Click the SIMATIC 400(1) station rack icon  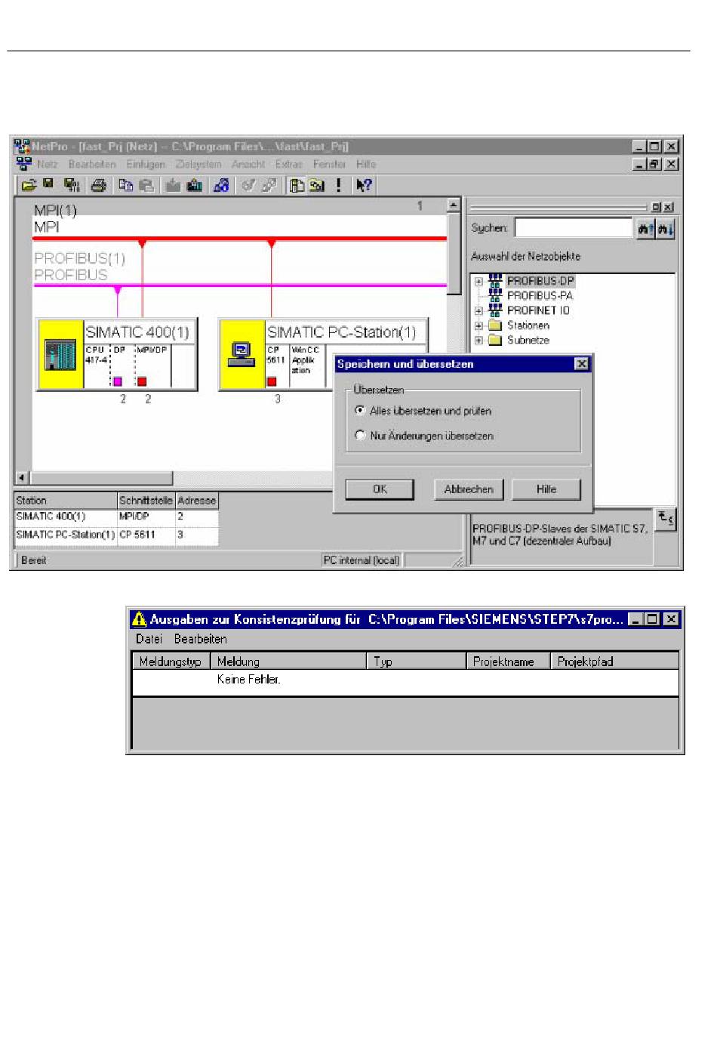60,355
